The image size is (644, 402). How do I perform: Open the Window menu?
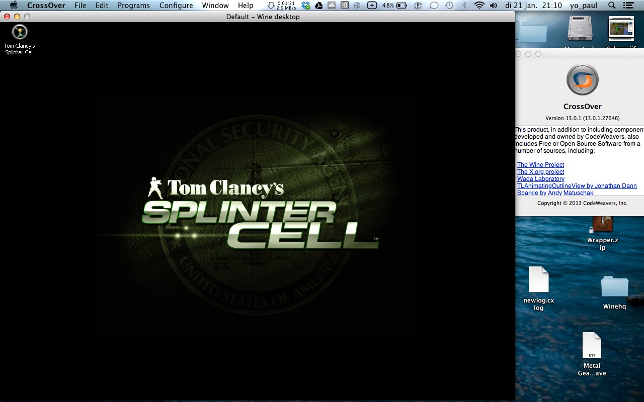[215, 6]
